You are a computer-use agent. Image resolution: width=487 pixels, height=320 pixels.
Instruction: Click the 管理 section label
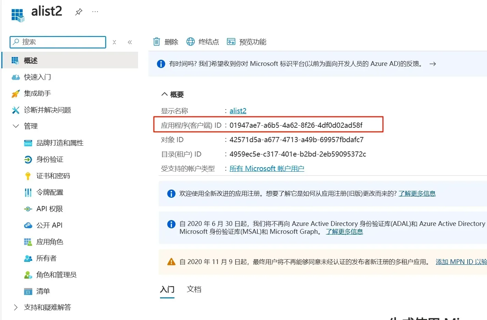[x=31, y=126]
